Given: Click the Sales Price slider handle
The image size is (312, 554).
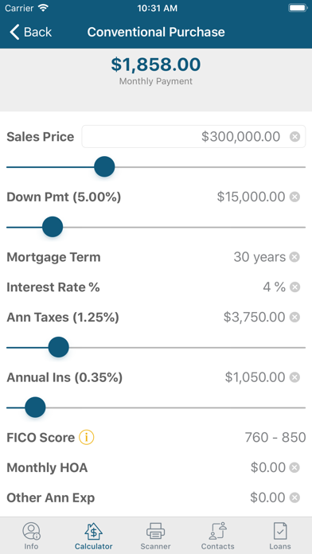Looking at the screenshot, I should coord(104,167).
